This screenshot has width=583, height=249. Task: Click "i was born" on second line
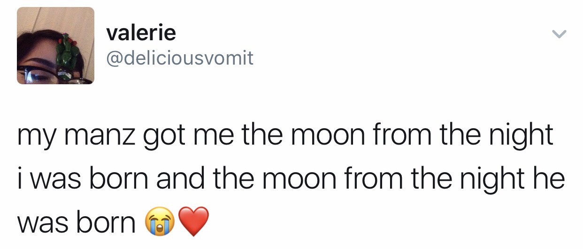(x=84, y=179)
